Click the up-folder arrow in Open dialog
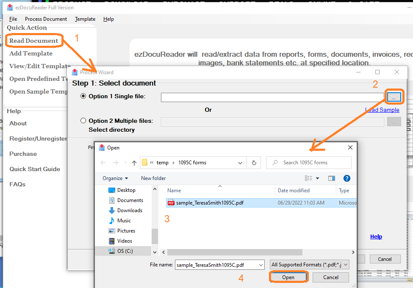The height and width of the screenshot is (288, 413). [134, 163]
